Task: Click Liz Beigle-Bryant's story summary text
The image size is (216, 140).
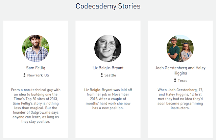Action: click(x=108, y=99)
